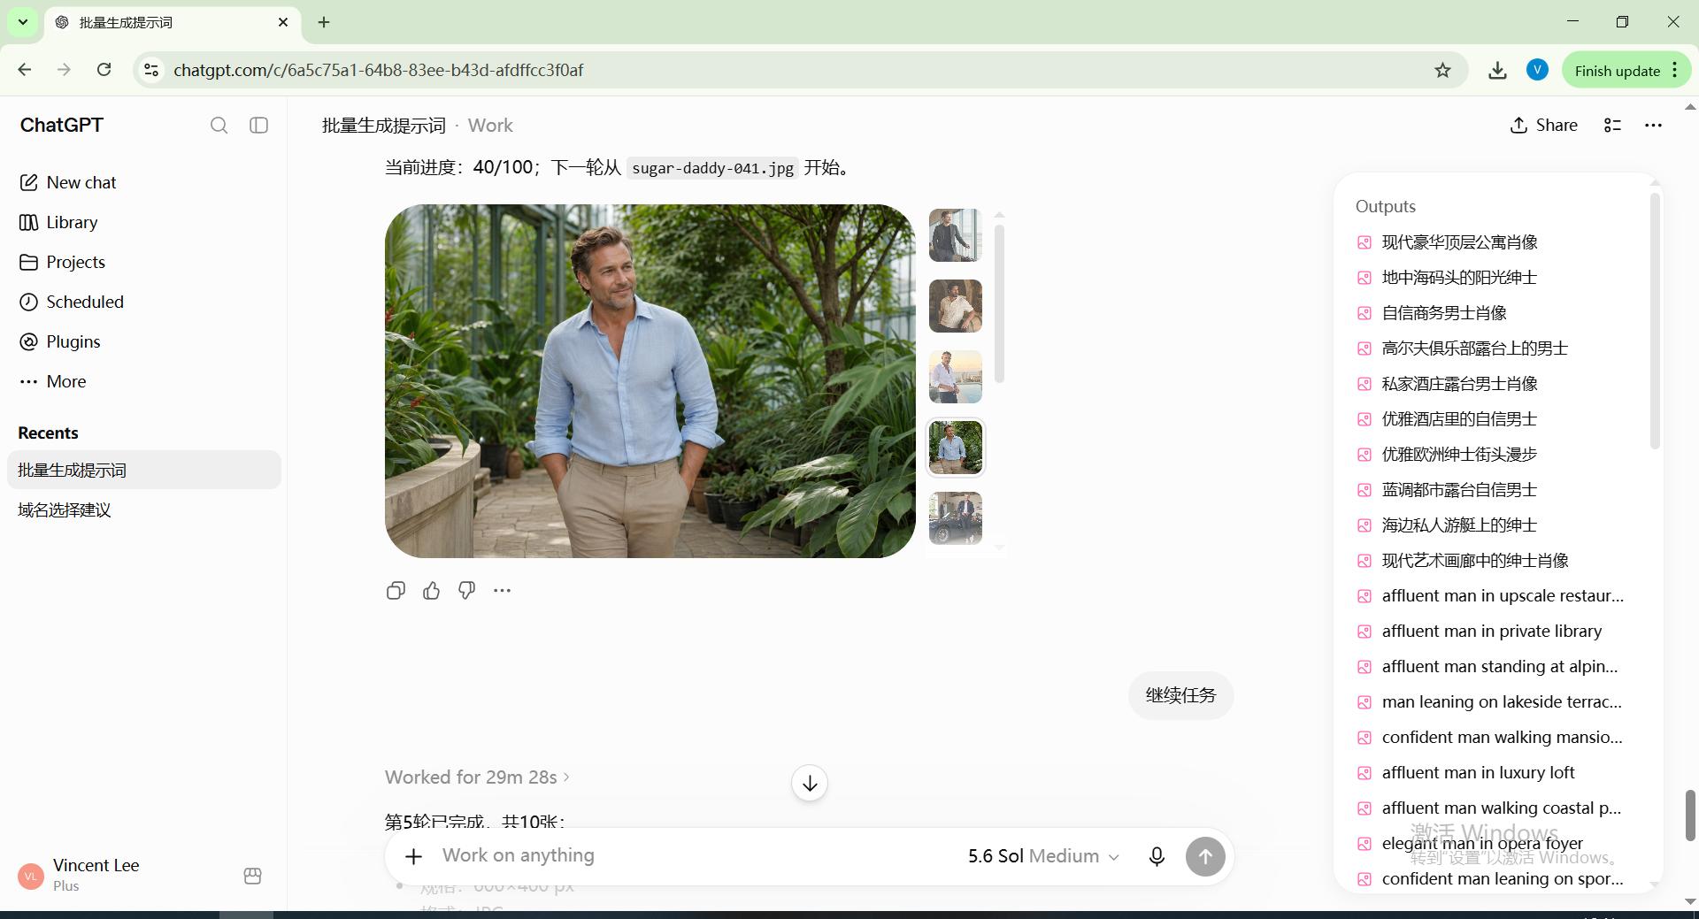Send message with up-arrow button
Viewport: 1699px width, 919px height.
point(1205,856)
